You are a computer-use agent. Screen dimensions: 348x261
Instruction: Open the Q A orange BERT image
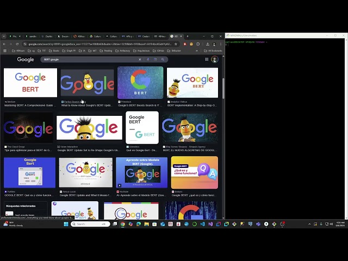[x=195, y=172]
